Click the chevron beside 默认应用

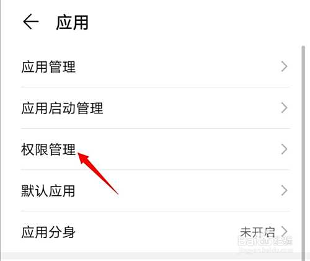coord(285,190)
